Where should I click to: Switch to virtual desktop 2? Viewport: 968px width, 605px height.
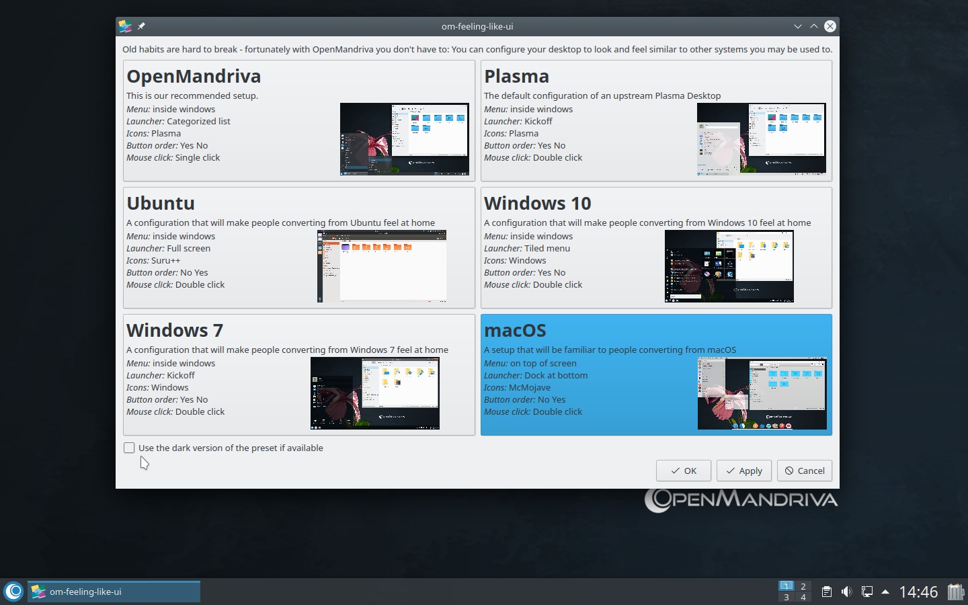[803, 586]
